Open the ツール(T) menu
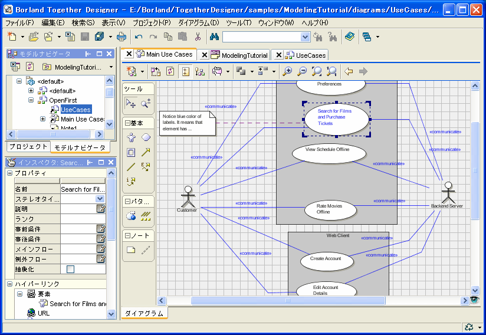 point(239,22)
